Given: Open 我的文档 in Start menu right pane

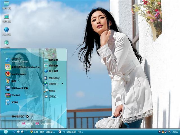Looking at the screenshot, I should (51, 60).
